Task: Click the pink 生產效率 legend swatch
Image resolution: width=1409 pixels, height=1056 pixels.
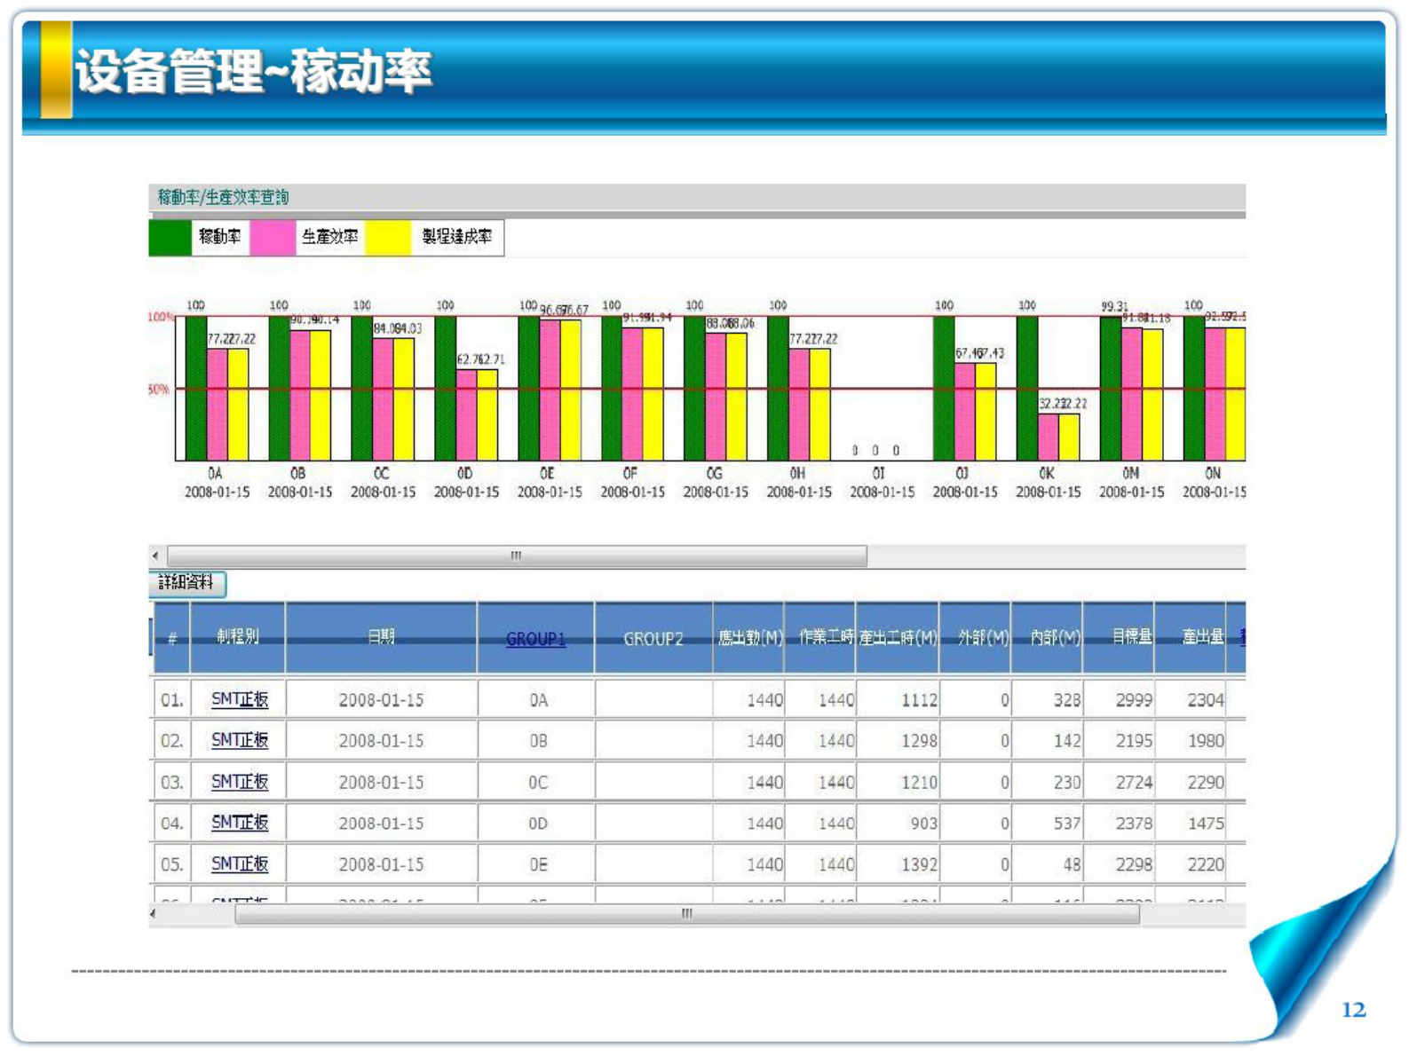Action: pyautogui.click(x=273, y=238)
